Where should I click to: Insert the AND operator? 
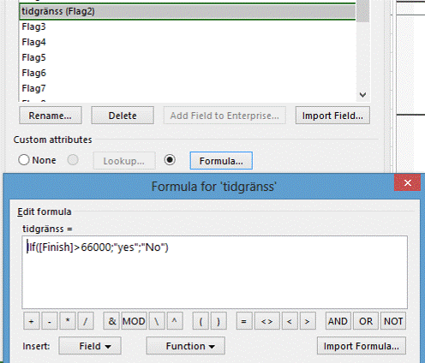pyautogui.click(x=338, y=321)
